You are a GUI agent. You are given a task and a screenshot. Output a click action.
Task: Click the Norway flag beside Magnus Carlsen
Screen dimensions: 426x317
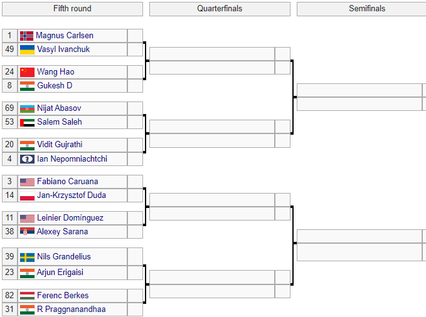(x=26, y=36)
